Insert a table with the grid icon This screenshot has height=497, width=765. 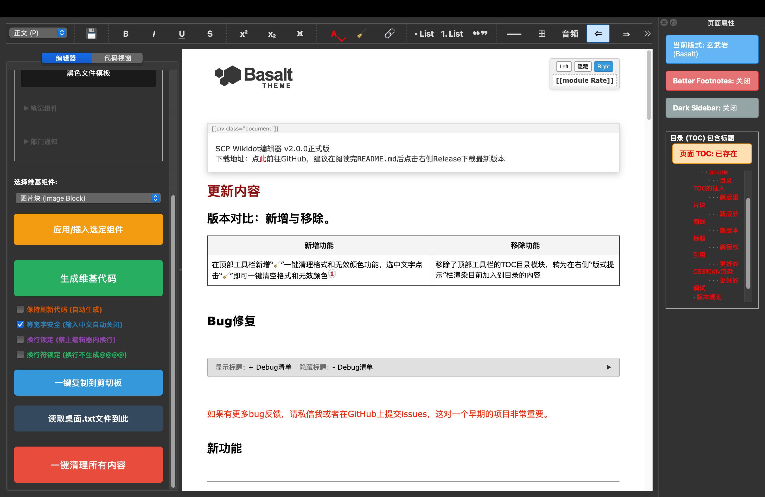pos(541,33)
